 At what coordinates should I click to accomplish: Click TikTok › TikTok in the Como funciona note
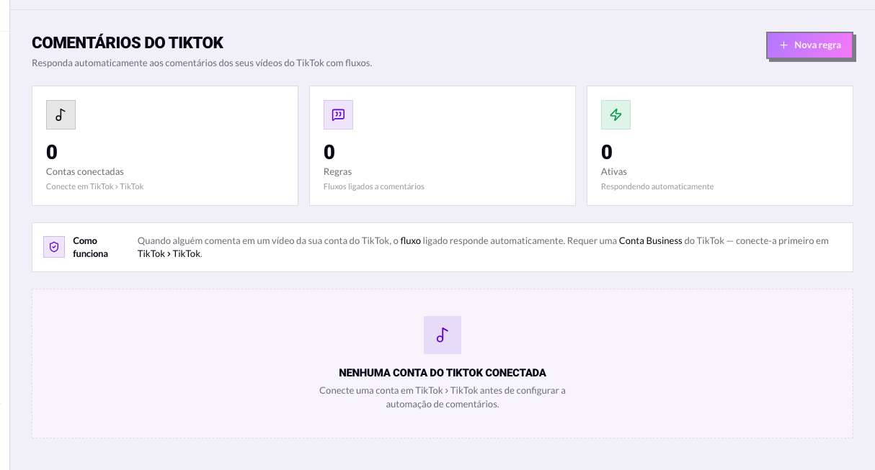(169, 254)
